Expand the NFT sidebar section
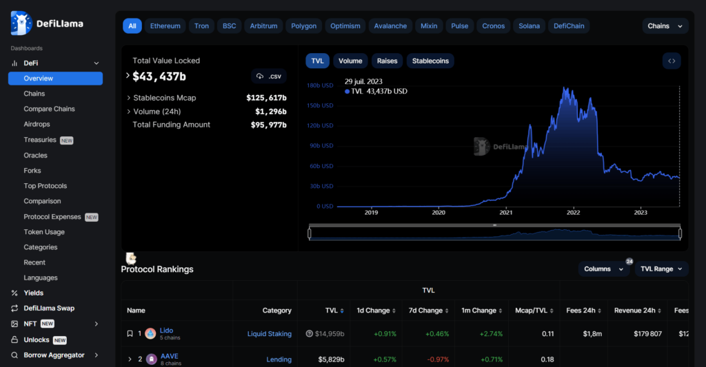 (x=97, y=324)
